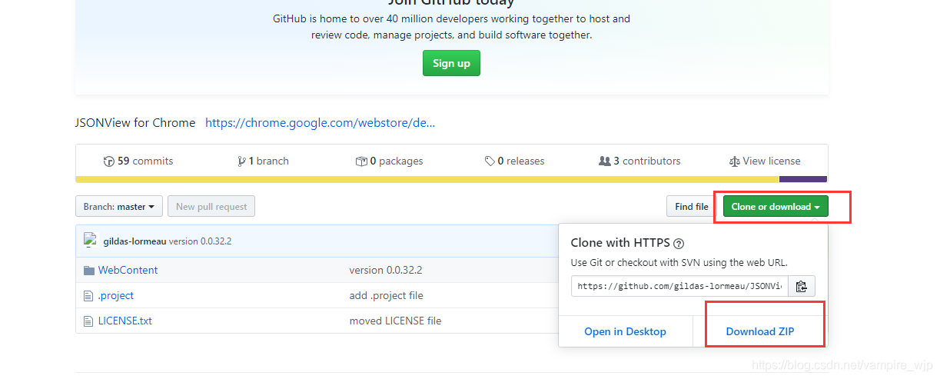
Task: Open the Chrome web store link
Action: [x=320, y=122]
